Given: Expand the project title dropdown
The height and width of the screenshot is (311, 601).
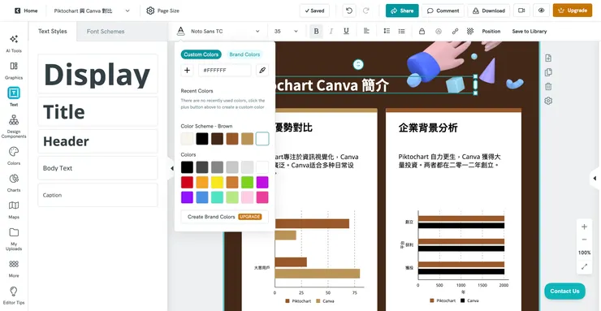Looking at the screenshot, I should (128, 11).
